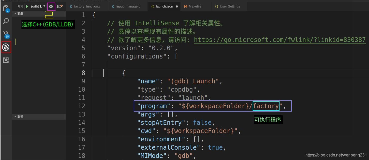Click the C file icon on factory_function.c tab
This screenshot has width=369, height=160.
pyautogui.click(x=71, y=6)
